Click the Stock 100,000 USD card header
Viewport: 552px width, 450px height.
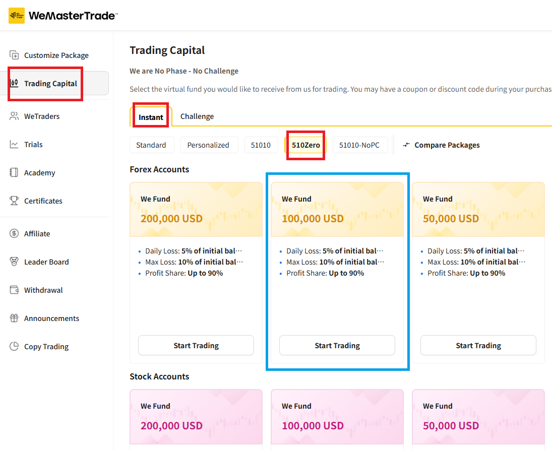pos(337,417)
